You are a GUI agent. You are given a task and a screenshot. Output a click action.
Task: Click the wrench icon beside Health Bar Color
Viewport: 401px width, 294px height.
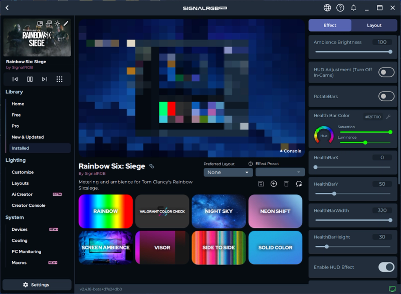(x=388, y=116)
